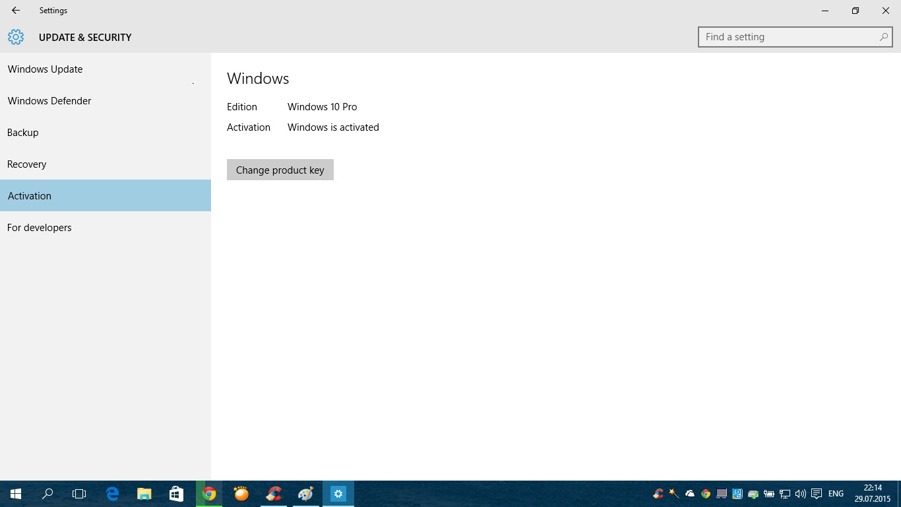Click the Task View taskbar icon
This screenshot has width=901, height=507.
coord(79,494)
